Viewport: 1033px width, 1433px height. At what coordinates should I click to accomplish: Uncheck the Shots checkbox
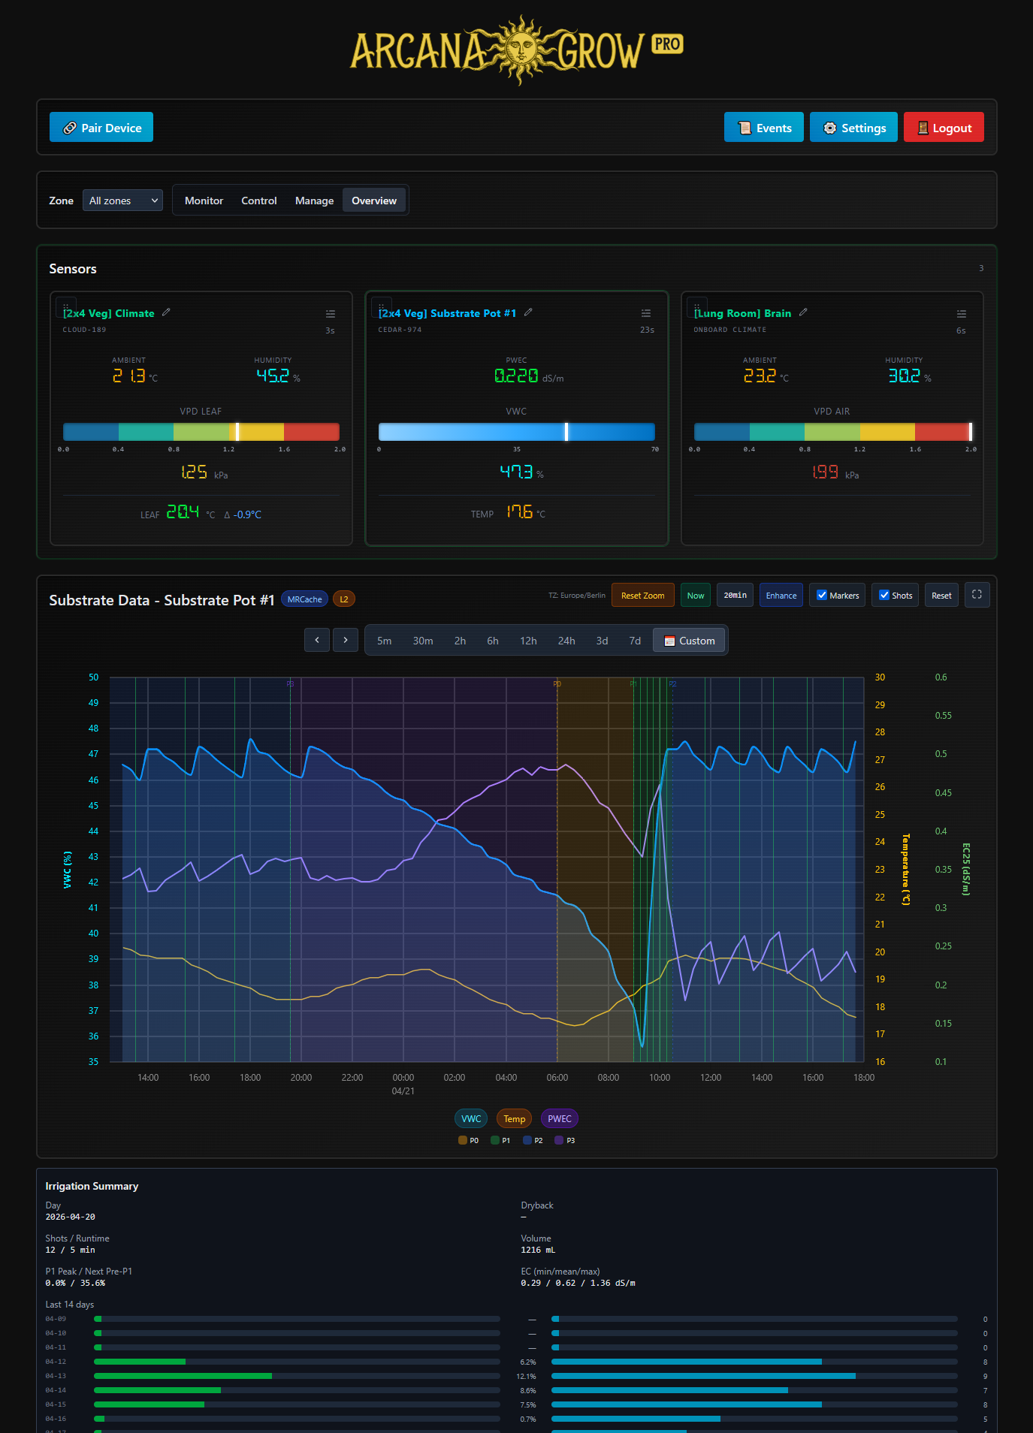[x=884, y=596]
